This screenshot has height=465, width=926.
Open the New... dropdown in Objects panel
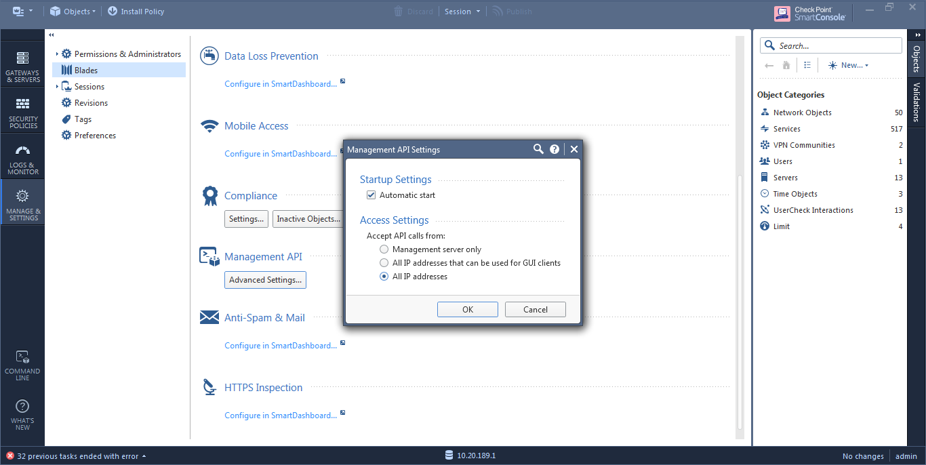click(848, 66)
